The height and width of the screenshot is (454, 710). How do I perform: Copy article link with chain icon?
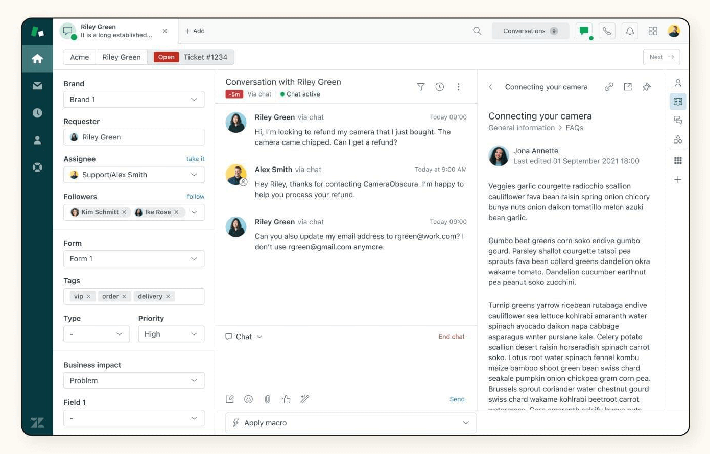(x=609, y=87)
